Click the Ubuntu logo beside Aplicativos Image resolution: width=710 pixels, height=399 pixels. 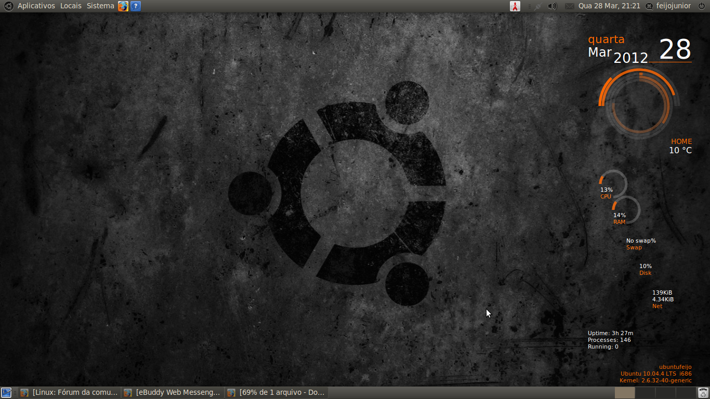pyautogui.click(x=9, y=6)
